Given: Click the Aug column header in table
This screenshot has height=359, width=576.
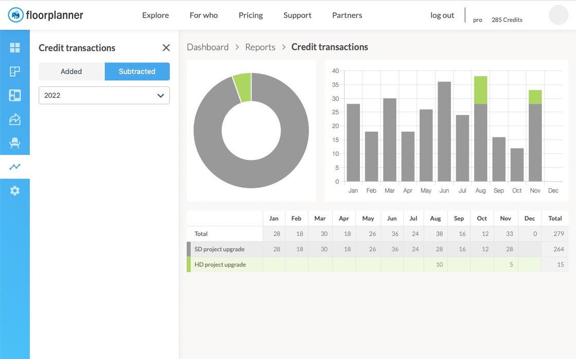Looking at the screenshot, I should point(435,218).
